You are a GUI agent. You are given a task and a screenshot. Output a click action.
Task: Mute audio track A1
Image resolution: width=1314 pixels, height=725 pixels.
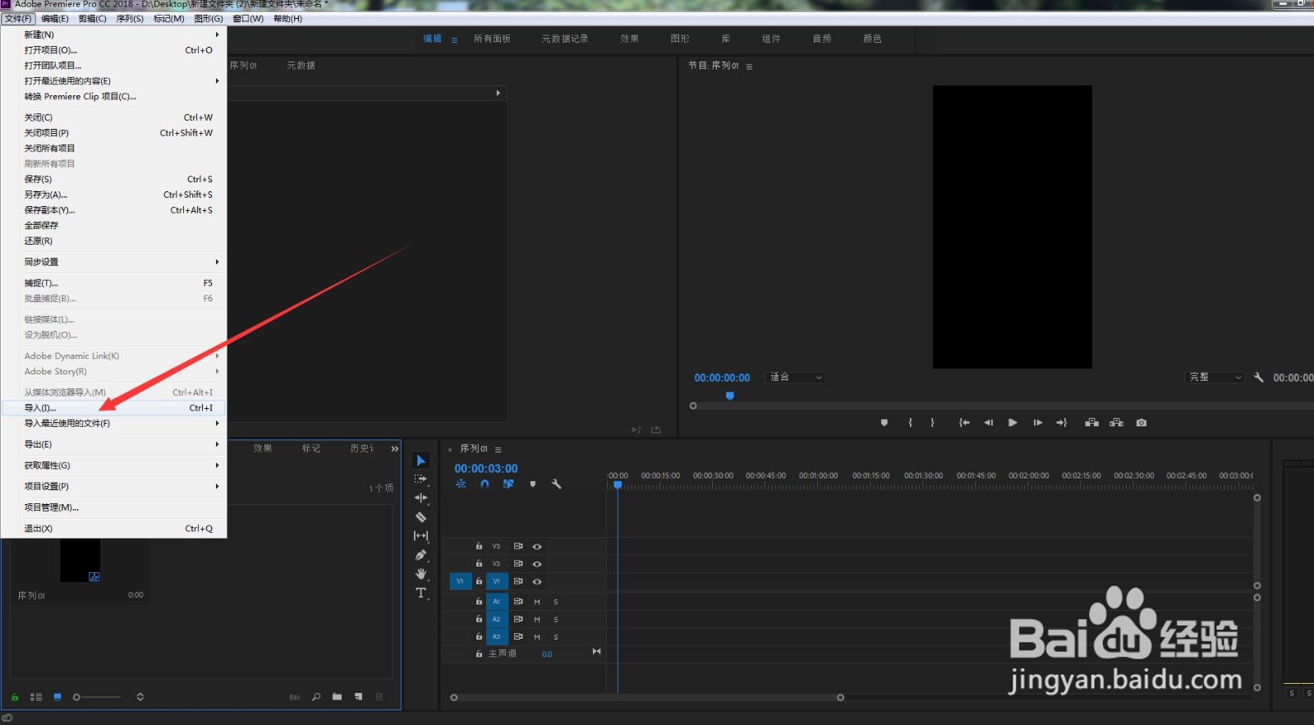coord(537,602)
